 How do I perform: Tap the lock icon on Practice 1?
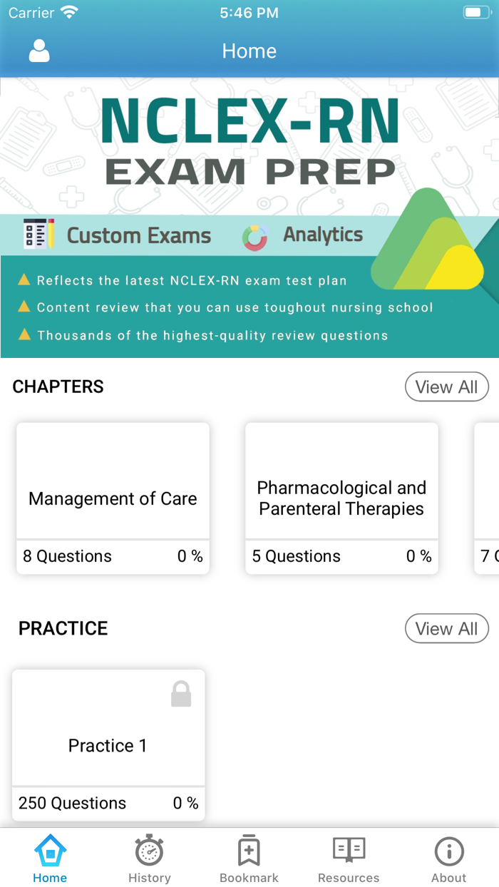[181, 692]
